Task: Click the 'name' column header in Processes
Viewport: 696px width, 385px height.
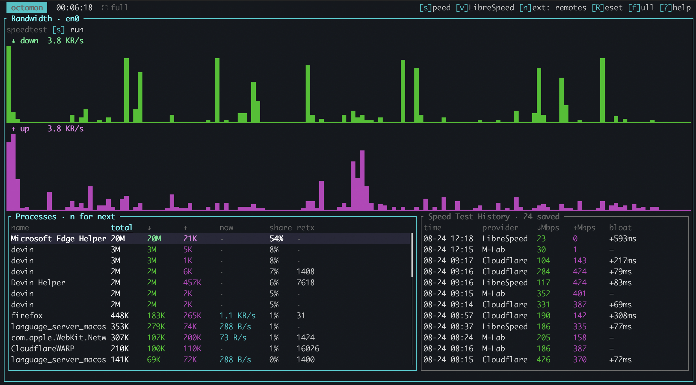Action: click(20, 228)
